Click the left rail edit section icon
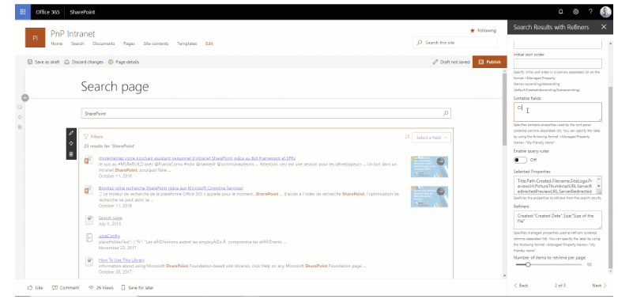The image size is (618, 303). 20,108
